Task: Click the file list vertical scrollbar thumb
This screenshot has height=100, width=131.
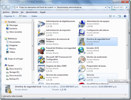Action: pyautogui.click(x=127, y=45)
